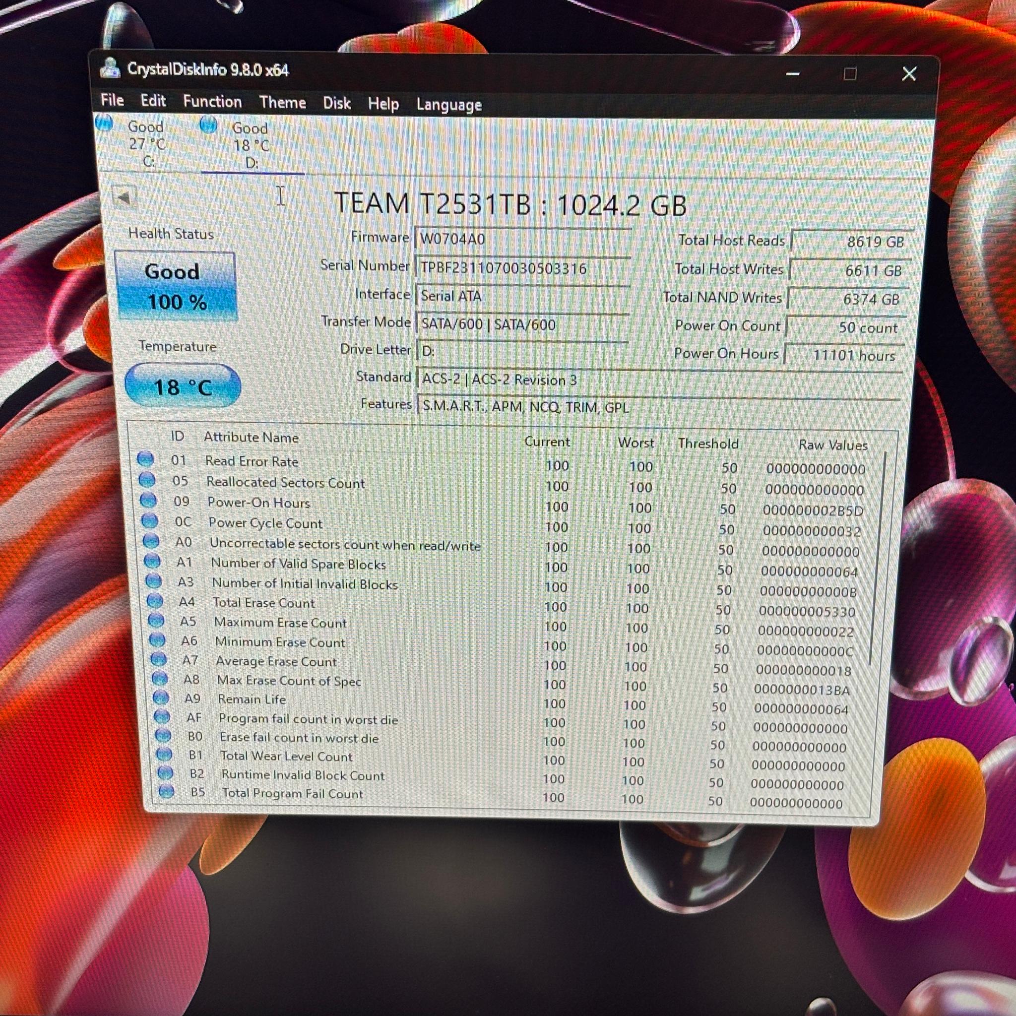
Task: Click status icon of Runtime Invalid Block Count
Action: pos(166,772)
